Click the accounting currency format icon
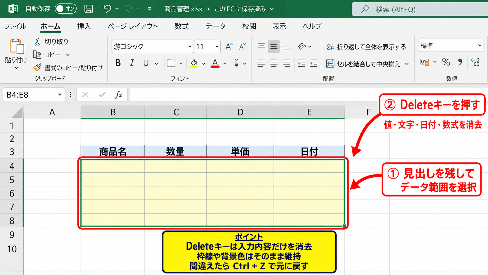The image size is (488, 275). [x=425, y=62]
